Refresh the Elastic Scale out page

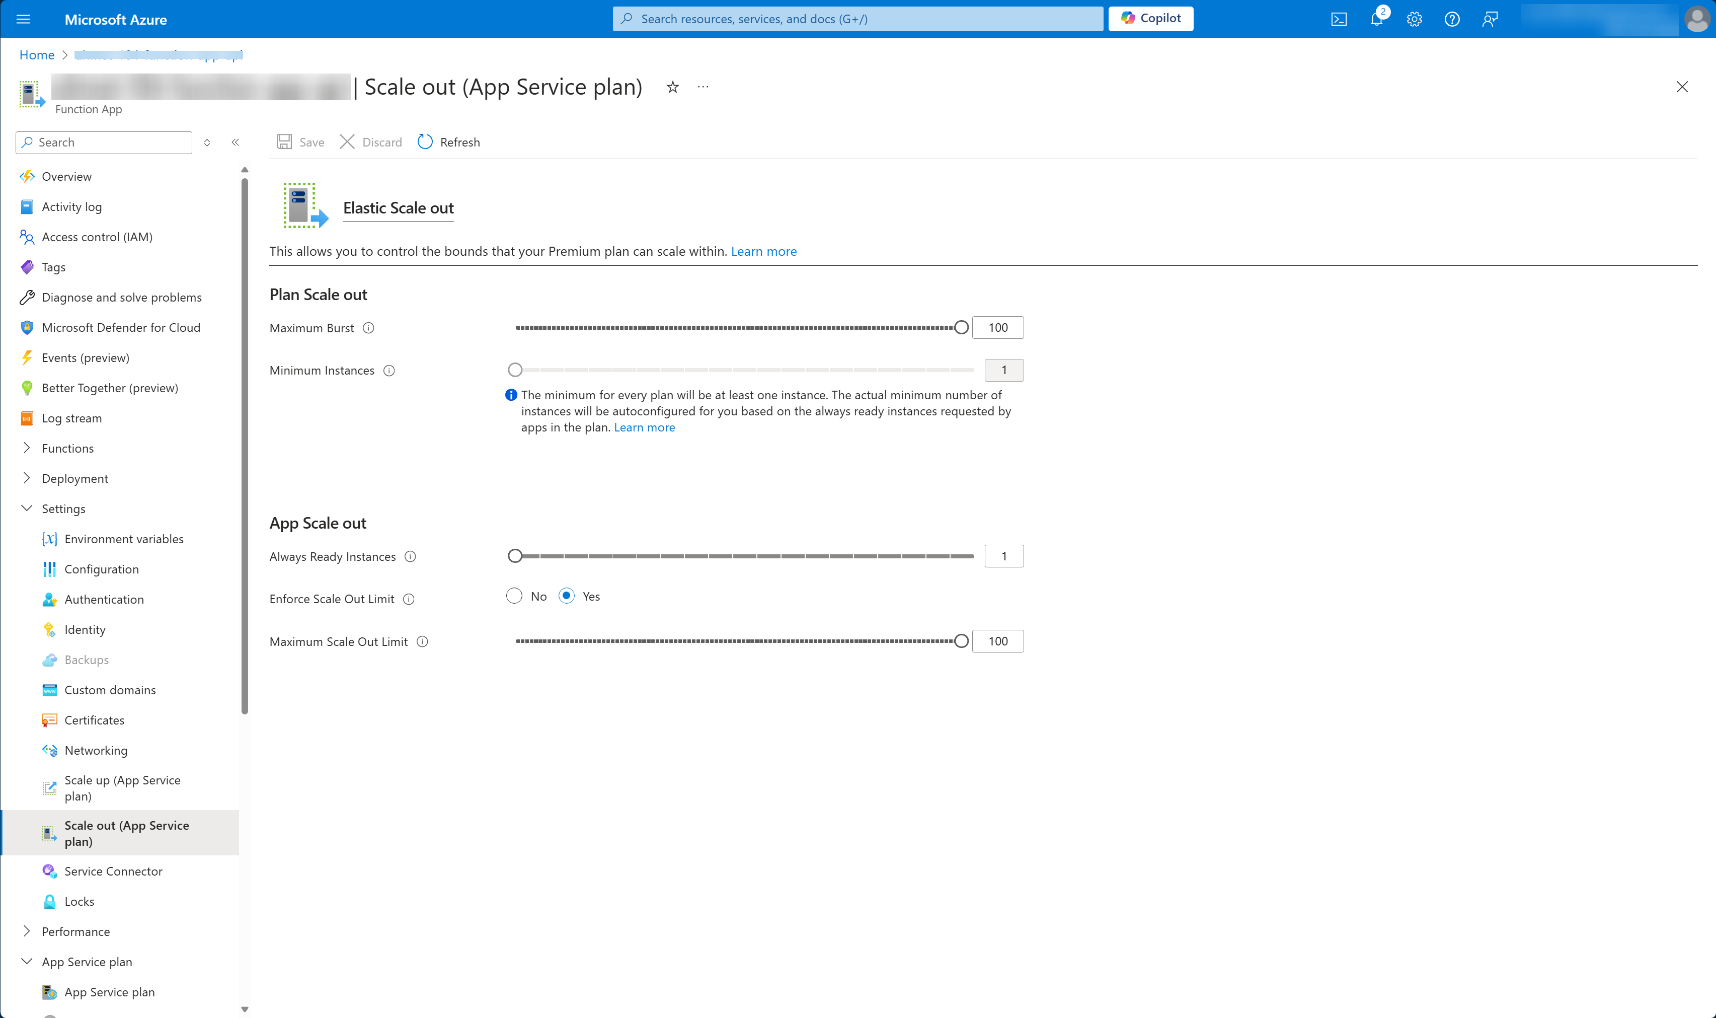point(448,142)
